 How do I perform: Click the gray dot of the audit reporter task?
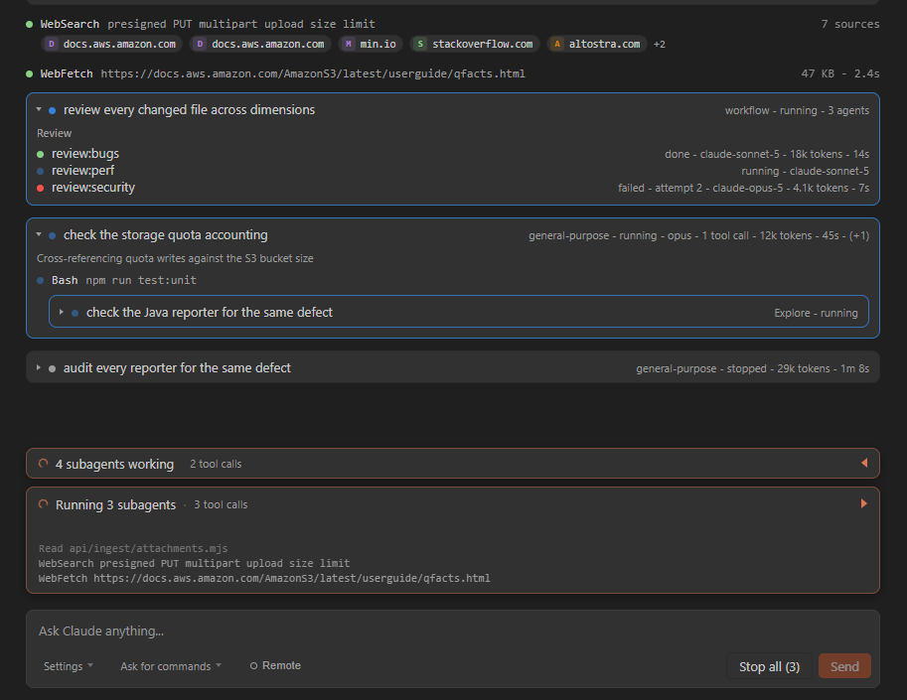click(x=52, y=368)
